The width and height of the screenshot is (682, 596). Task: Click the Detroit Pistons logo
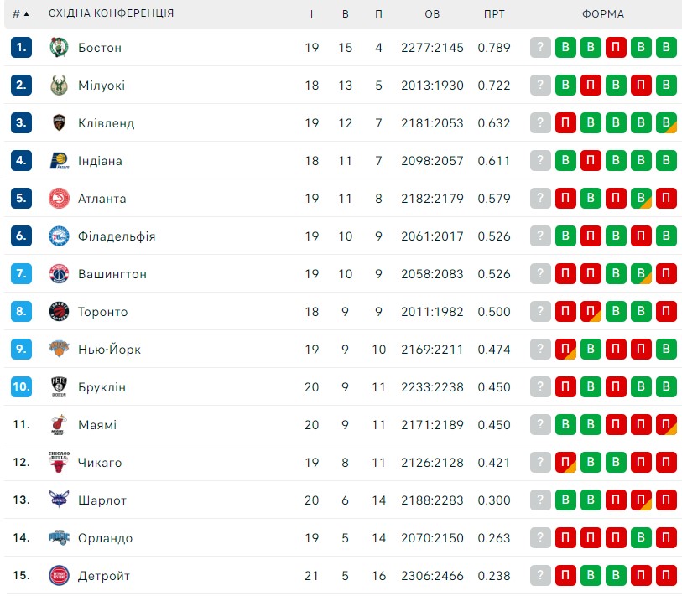(59, 576)
